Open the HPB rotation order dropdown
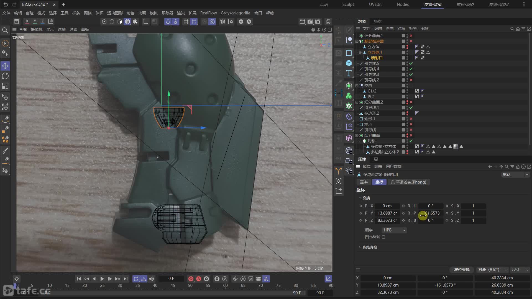 click(x=394, y=230)
